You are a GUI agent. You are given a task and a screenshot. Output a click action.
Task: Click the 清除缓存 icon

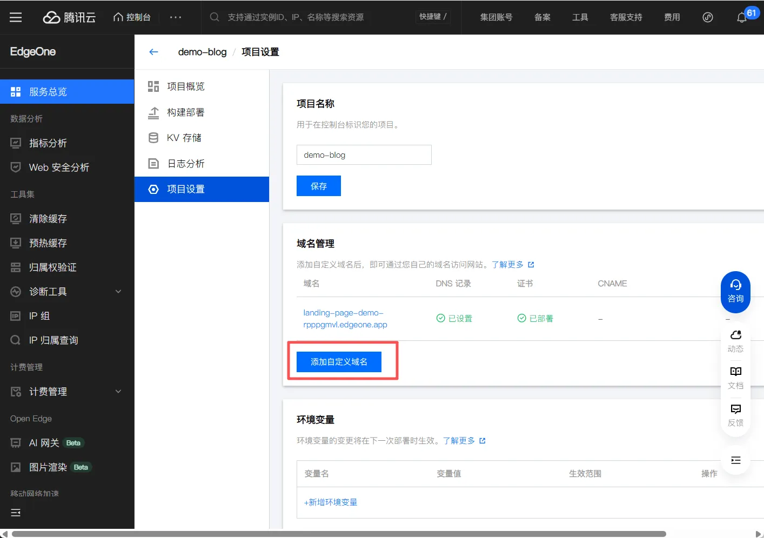16,219
